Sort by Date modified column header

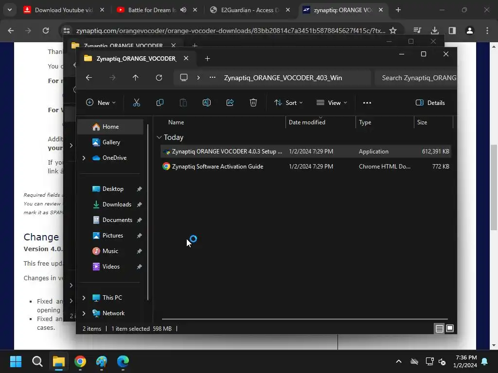pos(307,122)
